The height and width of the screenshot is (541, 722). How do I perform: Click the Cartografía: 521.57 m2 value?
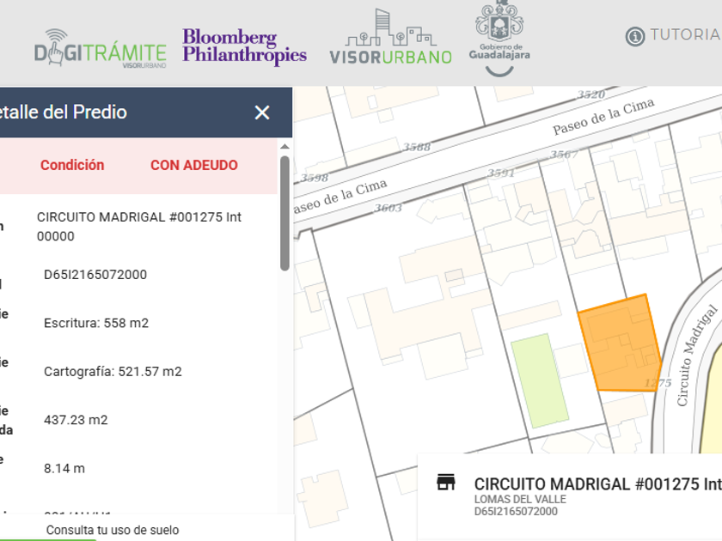(x=113, y=371)
